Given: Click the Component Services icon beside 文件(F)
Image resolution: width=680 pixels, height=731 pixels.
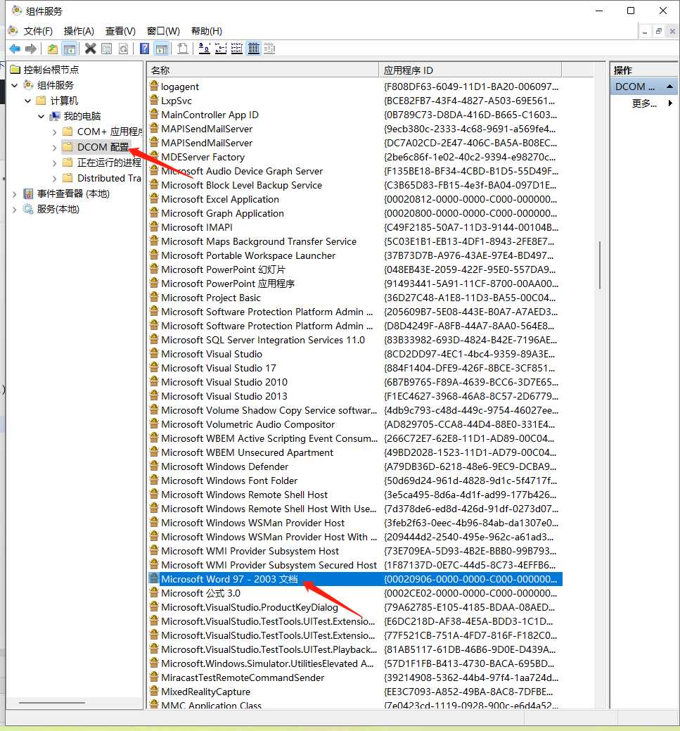Looking at the screenshot, I should click(13, 31).
